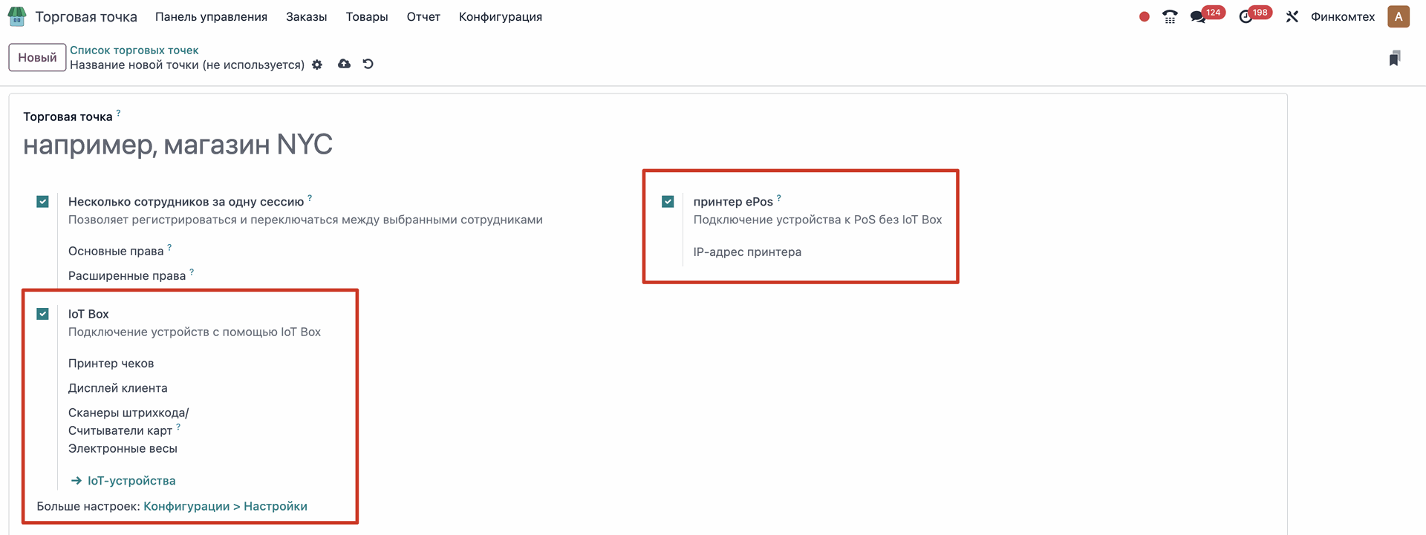This screenshot has height=535, width=1426.
Task: Click the wrench debug tools icon
Action: point(1292,17)
